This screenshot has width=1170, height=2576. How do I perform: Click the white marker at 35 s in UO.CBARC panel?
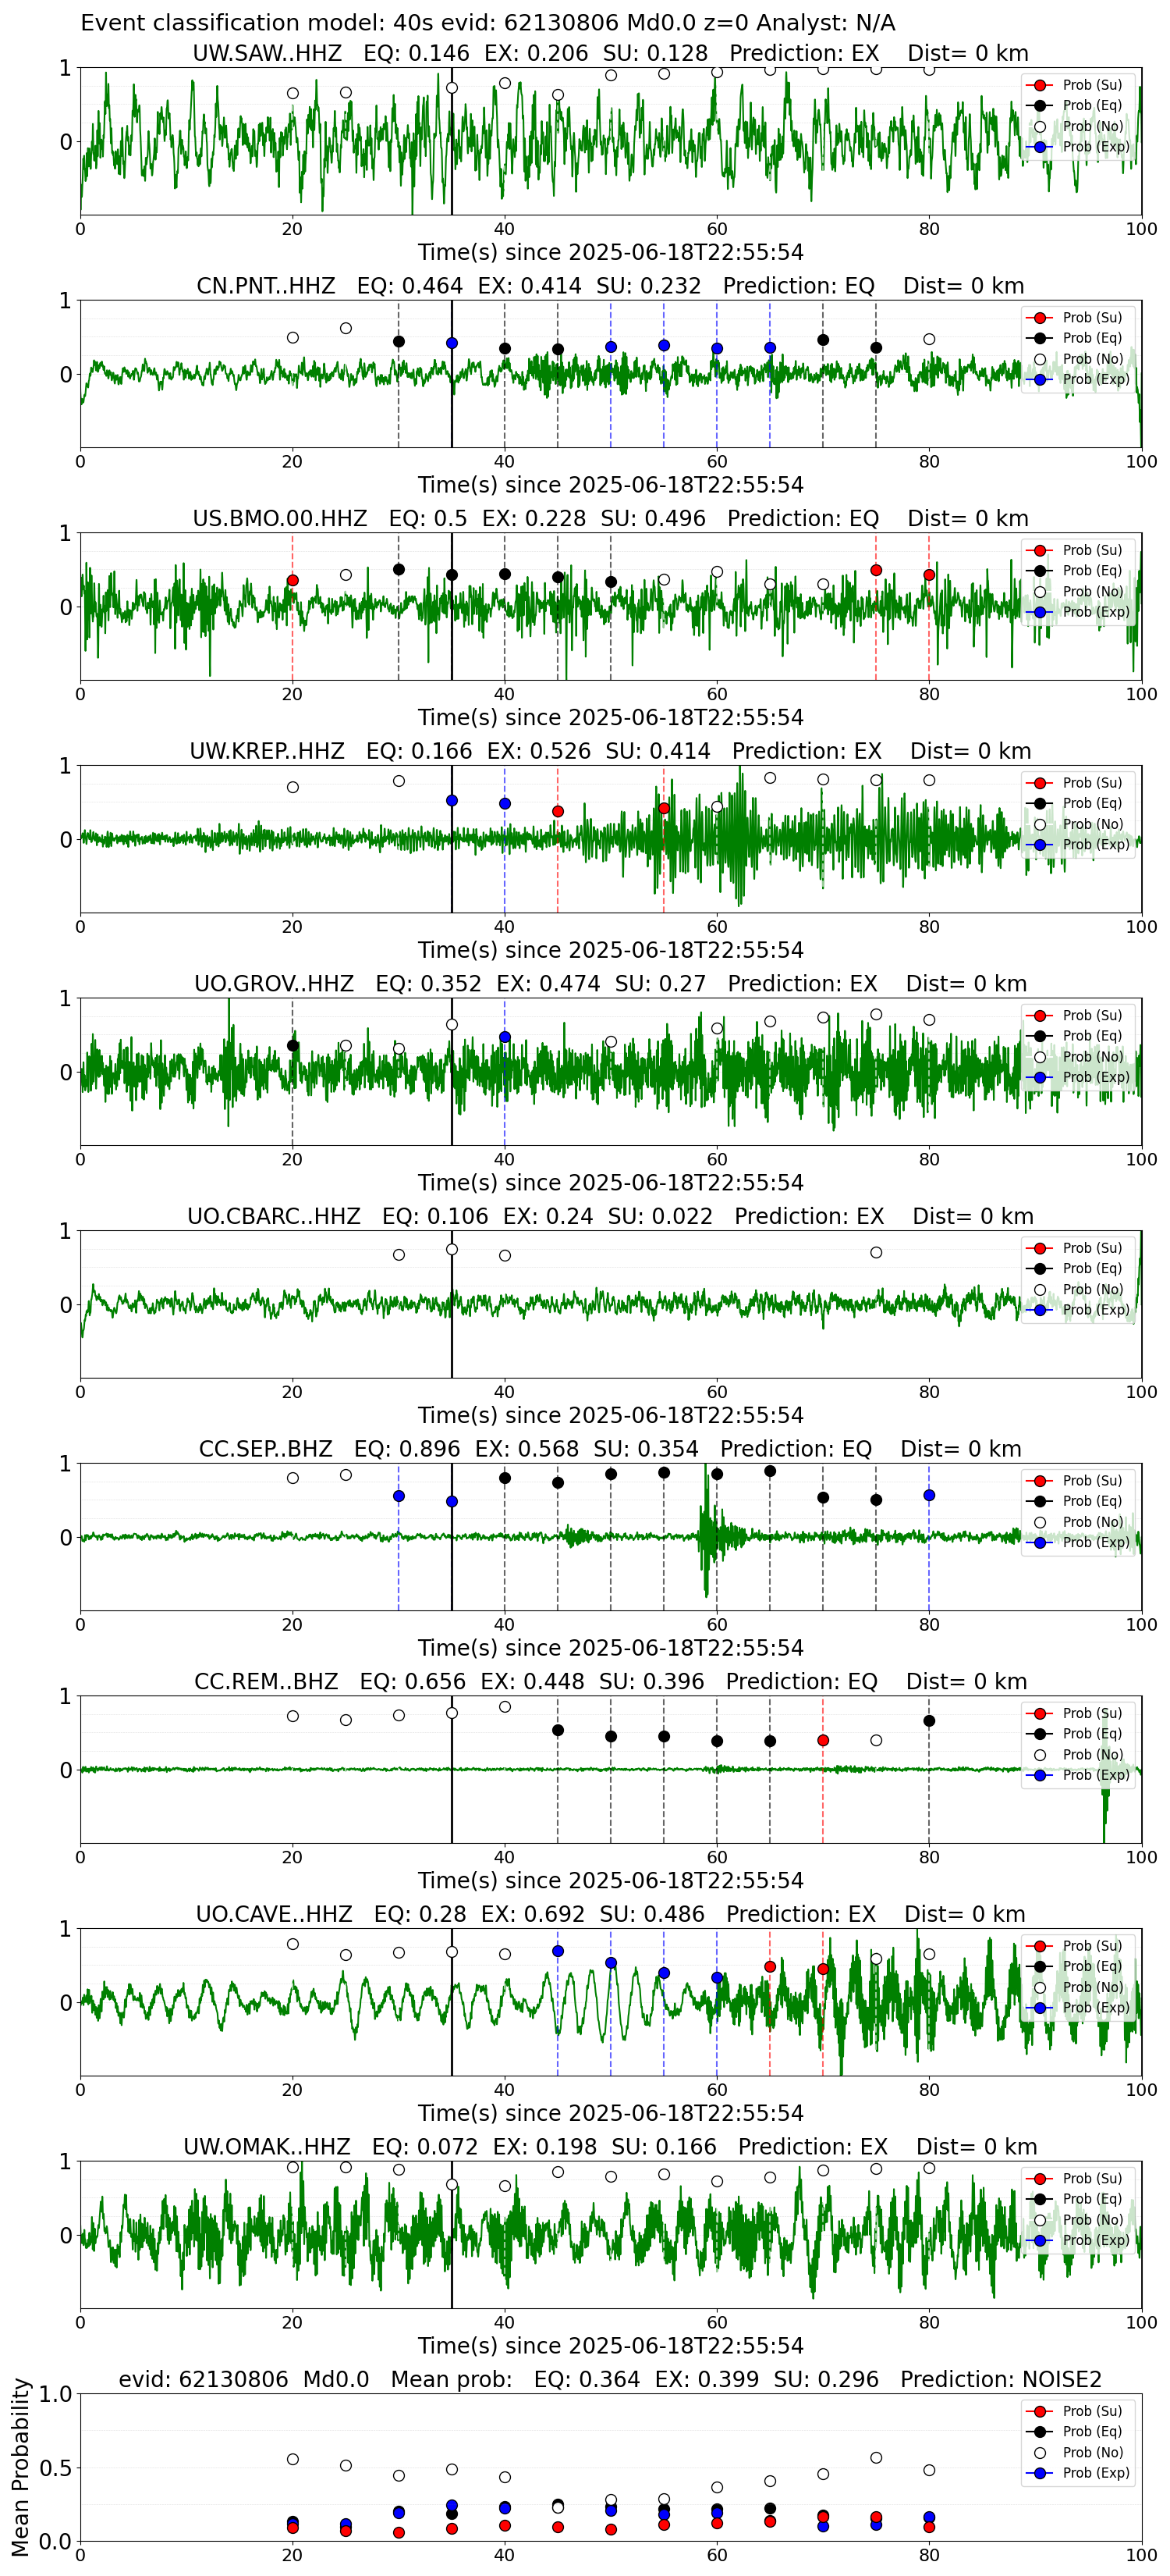click(x=452, y=1249)
